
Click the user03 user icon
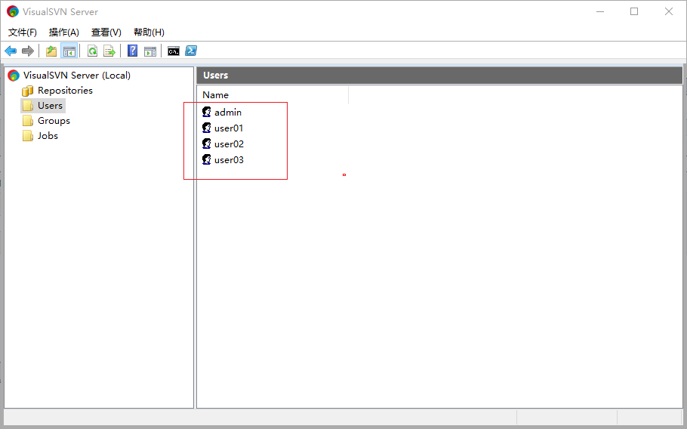pyautogui.click(x=206, y=159)
